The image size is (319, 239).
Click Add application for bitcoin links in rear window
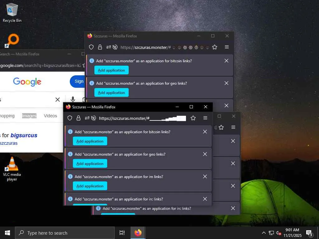[112, 70]
